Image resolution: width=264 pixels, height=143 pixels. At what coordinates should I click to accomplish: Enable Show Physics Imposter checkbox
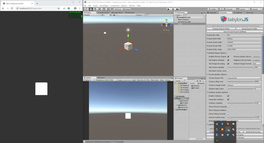point(228,107)
